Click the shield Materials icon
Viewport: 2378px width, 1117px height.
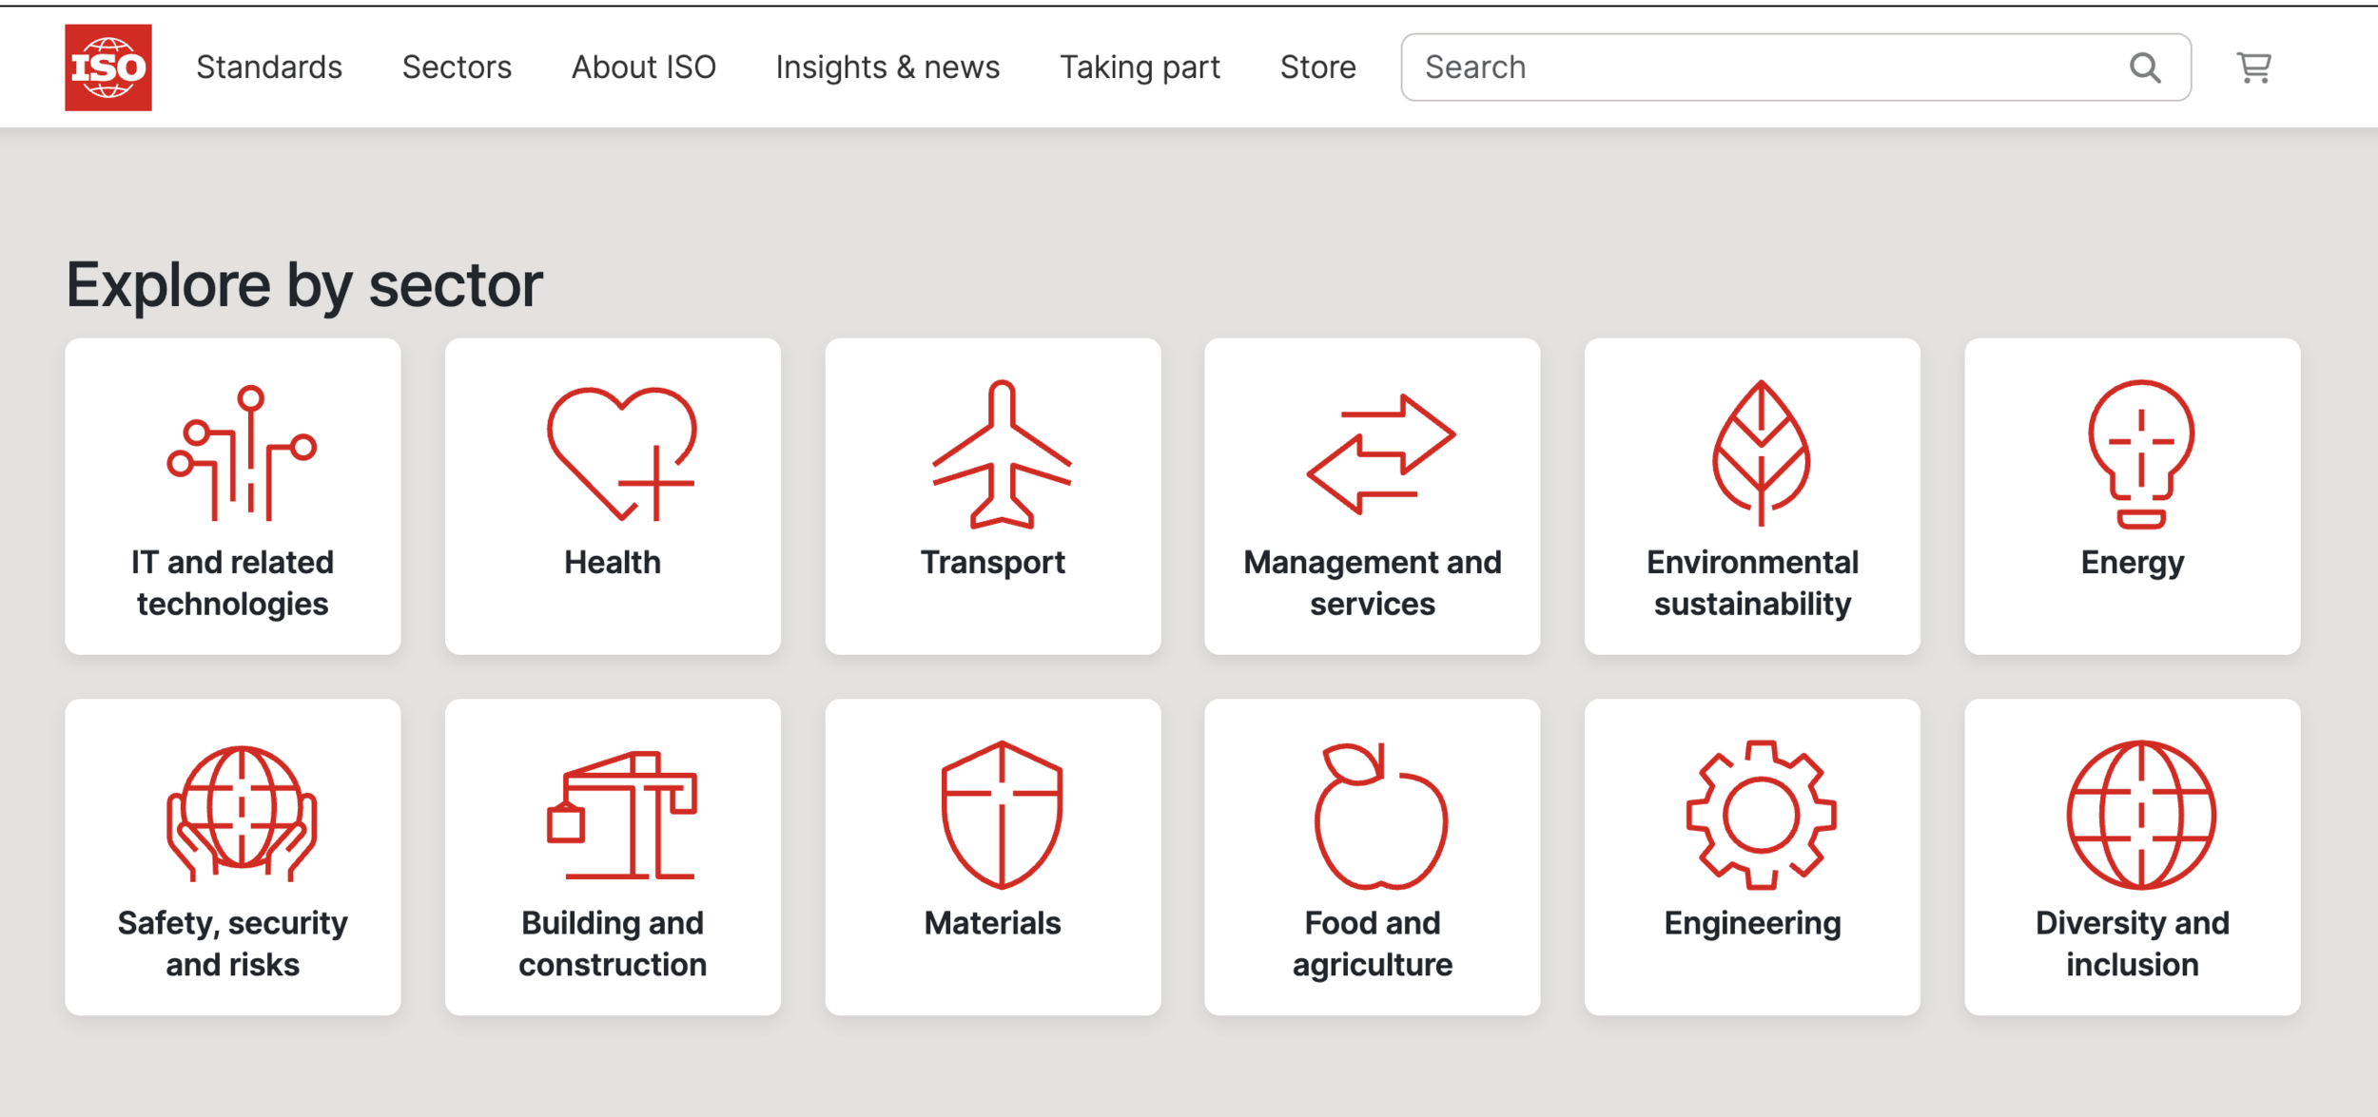point(1001,815)
